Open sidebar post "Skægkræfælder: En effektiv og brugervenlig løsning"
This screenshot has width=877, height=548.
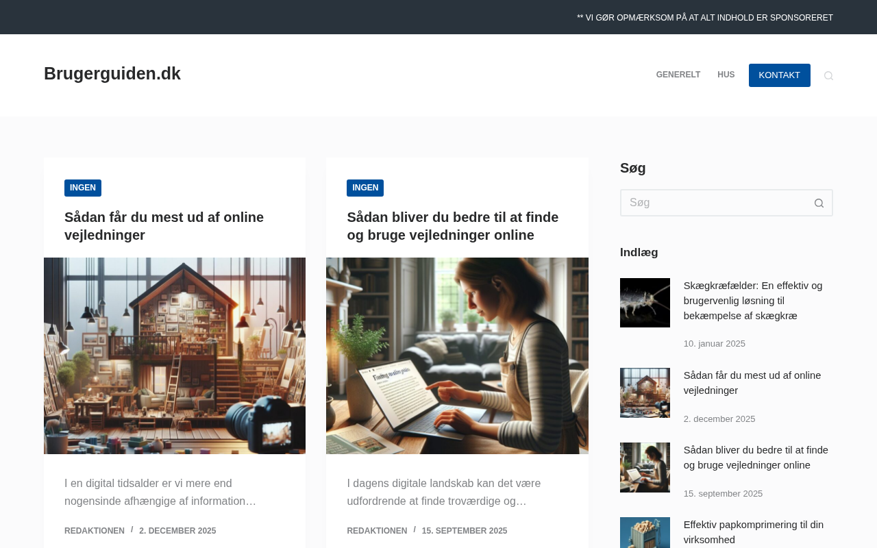[753, 301]
